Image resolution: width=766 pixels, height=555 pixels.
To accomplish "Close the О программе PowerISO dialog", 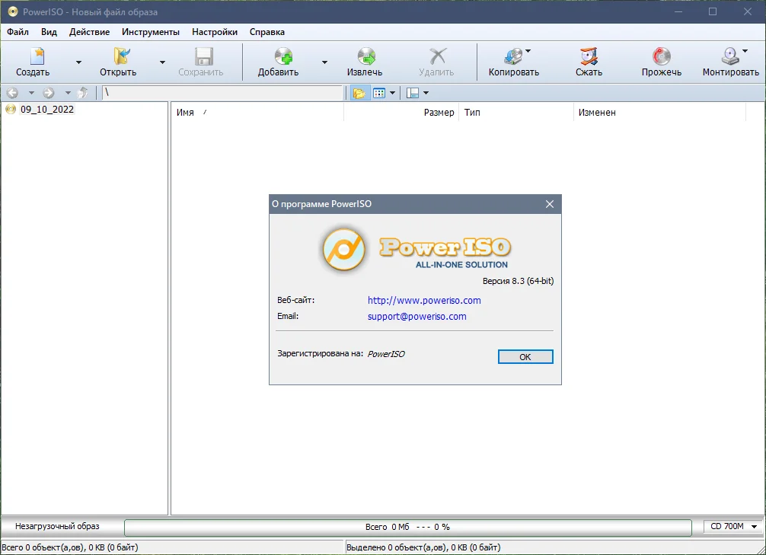I will point(550,204).
